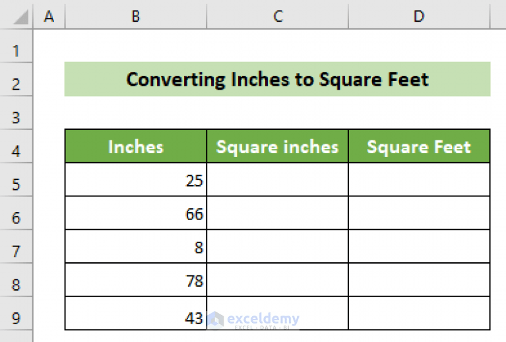Click empty Square inches cell beside 66
Screen dimensions: 506x342
tap(278, 213)
